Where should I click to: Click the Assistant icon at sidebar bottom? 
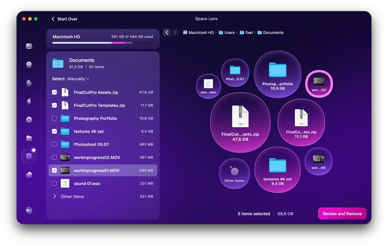tap(29, 210)
